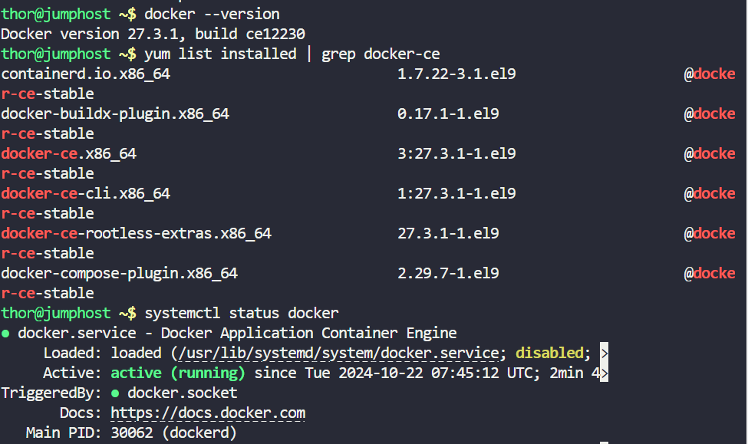Select the docker-ce-cli.x86_64 package name
This screenshot has width=748, height=444.
click(86, 194)
